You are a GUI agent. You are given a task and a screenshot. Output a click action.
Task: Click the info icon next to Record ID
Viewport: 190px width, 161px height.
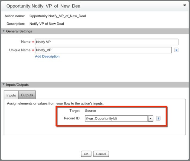158,118
